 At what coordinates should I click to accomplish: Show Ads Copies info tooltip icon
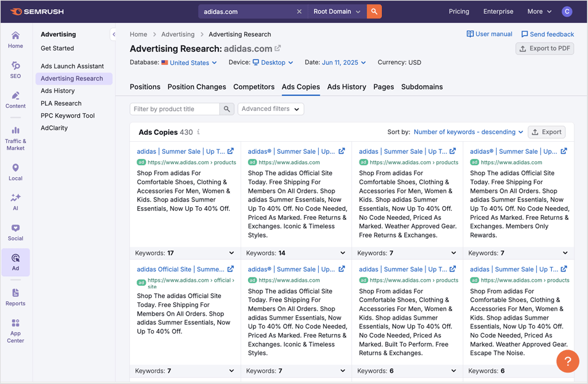198,132
